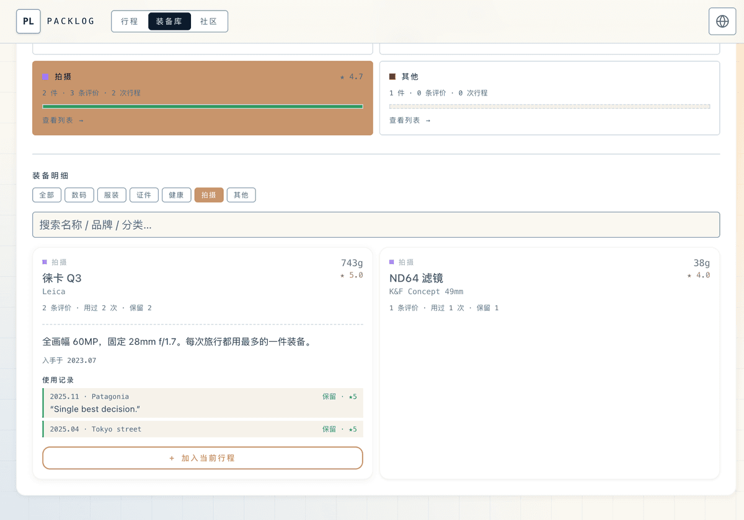
Task: Click the 4.7 star rating on the 拍摄 card
Action: (352, 77)
